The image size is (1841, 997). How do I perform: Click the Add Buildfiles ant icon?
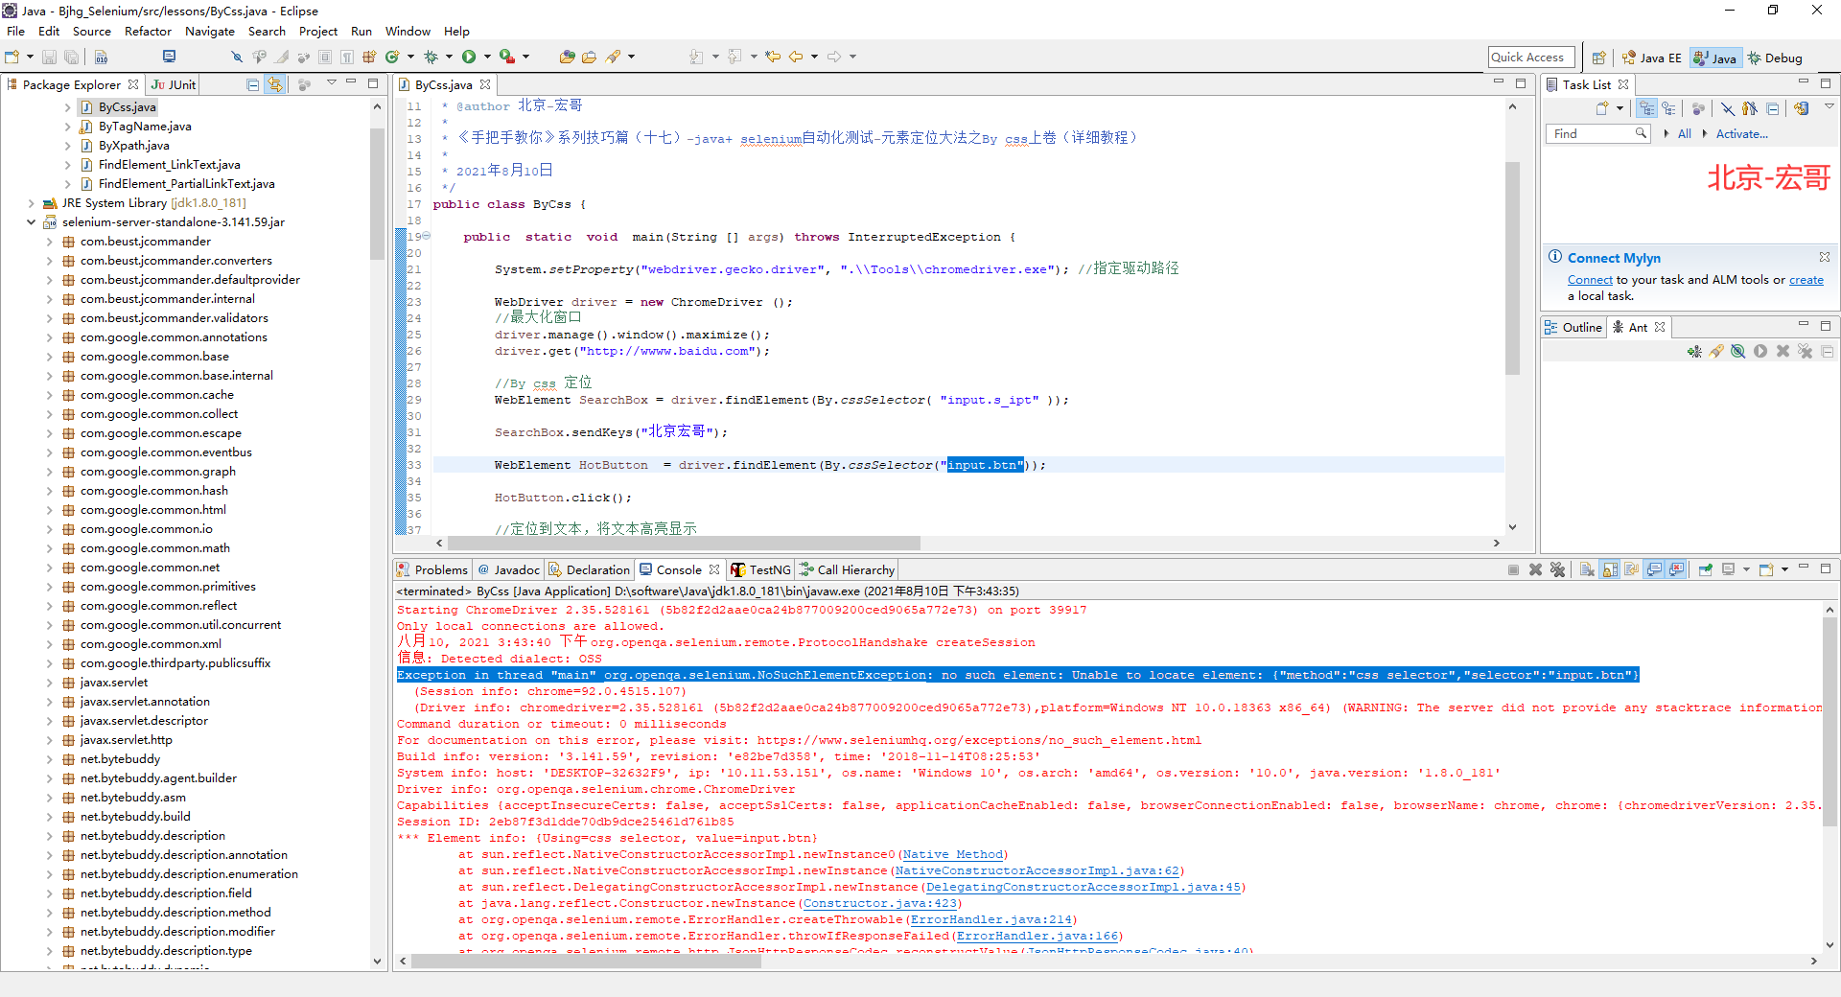pyautogui.click(x=1694, y=352)
